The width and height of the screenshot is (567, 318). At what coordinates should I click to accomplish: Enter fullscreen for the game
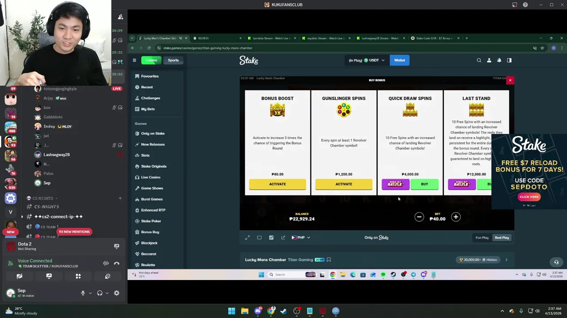[248, 238]
